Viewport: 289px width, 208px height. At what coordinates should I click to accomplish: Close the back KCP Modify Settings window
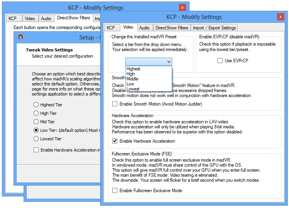(181, 7)
